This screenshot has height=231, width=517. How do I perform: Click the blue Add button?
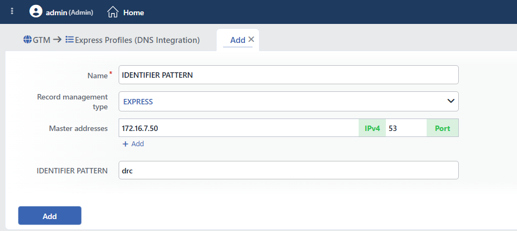pyautogui.click(x=50, y=216)
